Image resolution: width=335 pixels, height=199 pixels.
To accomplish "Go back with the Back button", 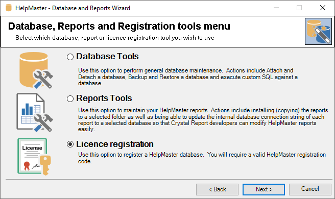I will coord(217,189).
